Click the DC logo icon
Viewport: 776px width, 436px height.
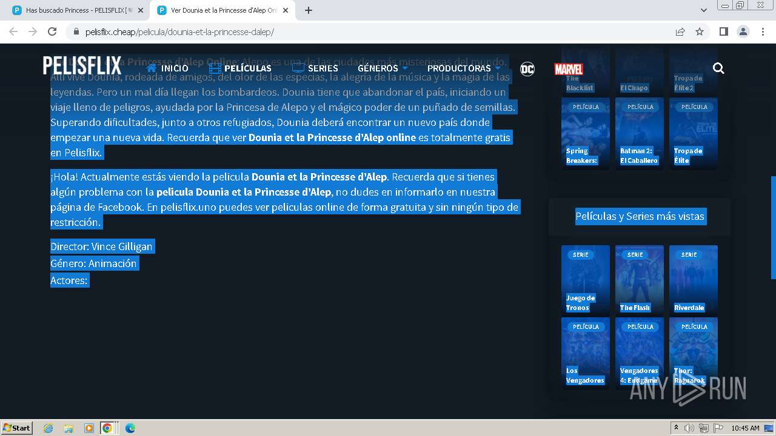(527, 68)
